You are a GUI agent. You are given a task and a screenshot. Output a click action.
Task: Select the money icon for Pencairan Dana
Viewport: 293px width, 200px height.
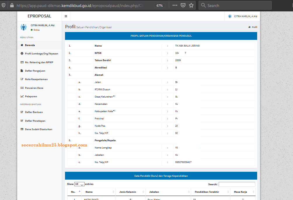click(22, 88)
